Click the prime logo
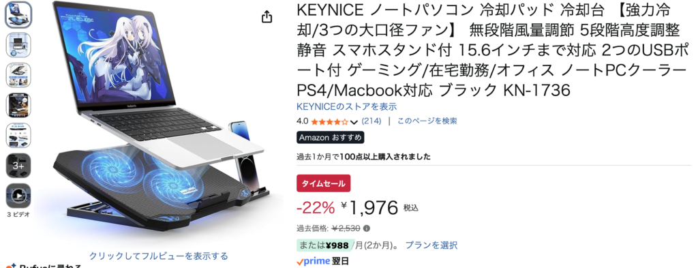Image resolution: width=698 pixels, height=268 pixels. tap(314, 261)
